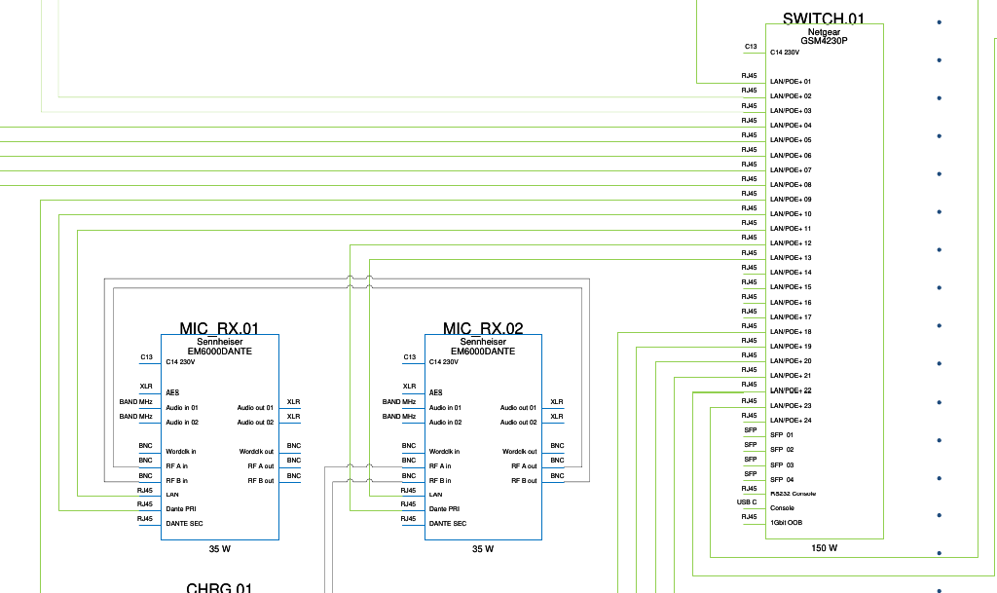Select the SWITCH.01 device title
Image resolution: width=997 pixels, height=593 pixels.
pyautogui.click(x=823, y=19)
